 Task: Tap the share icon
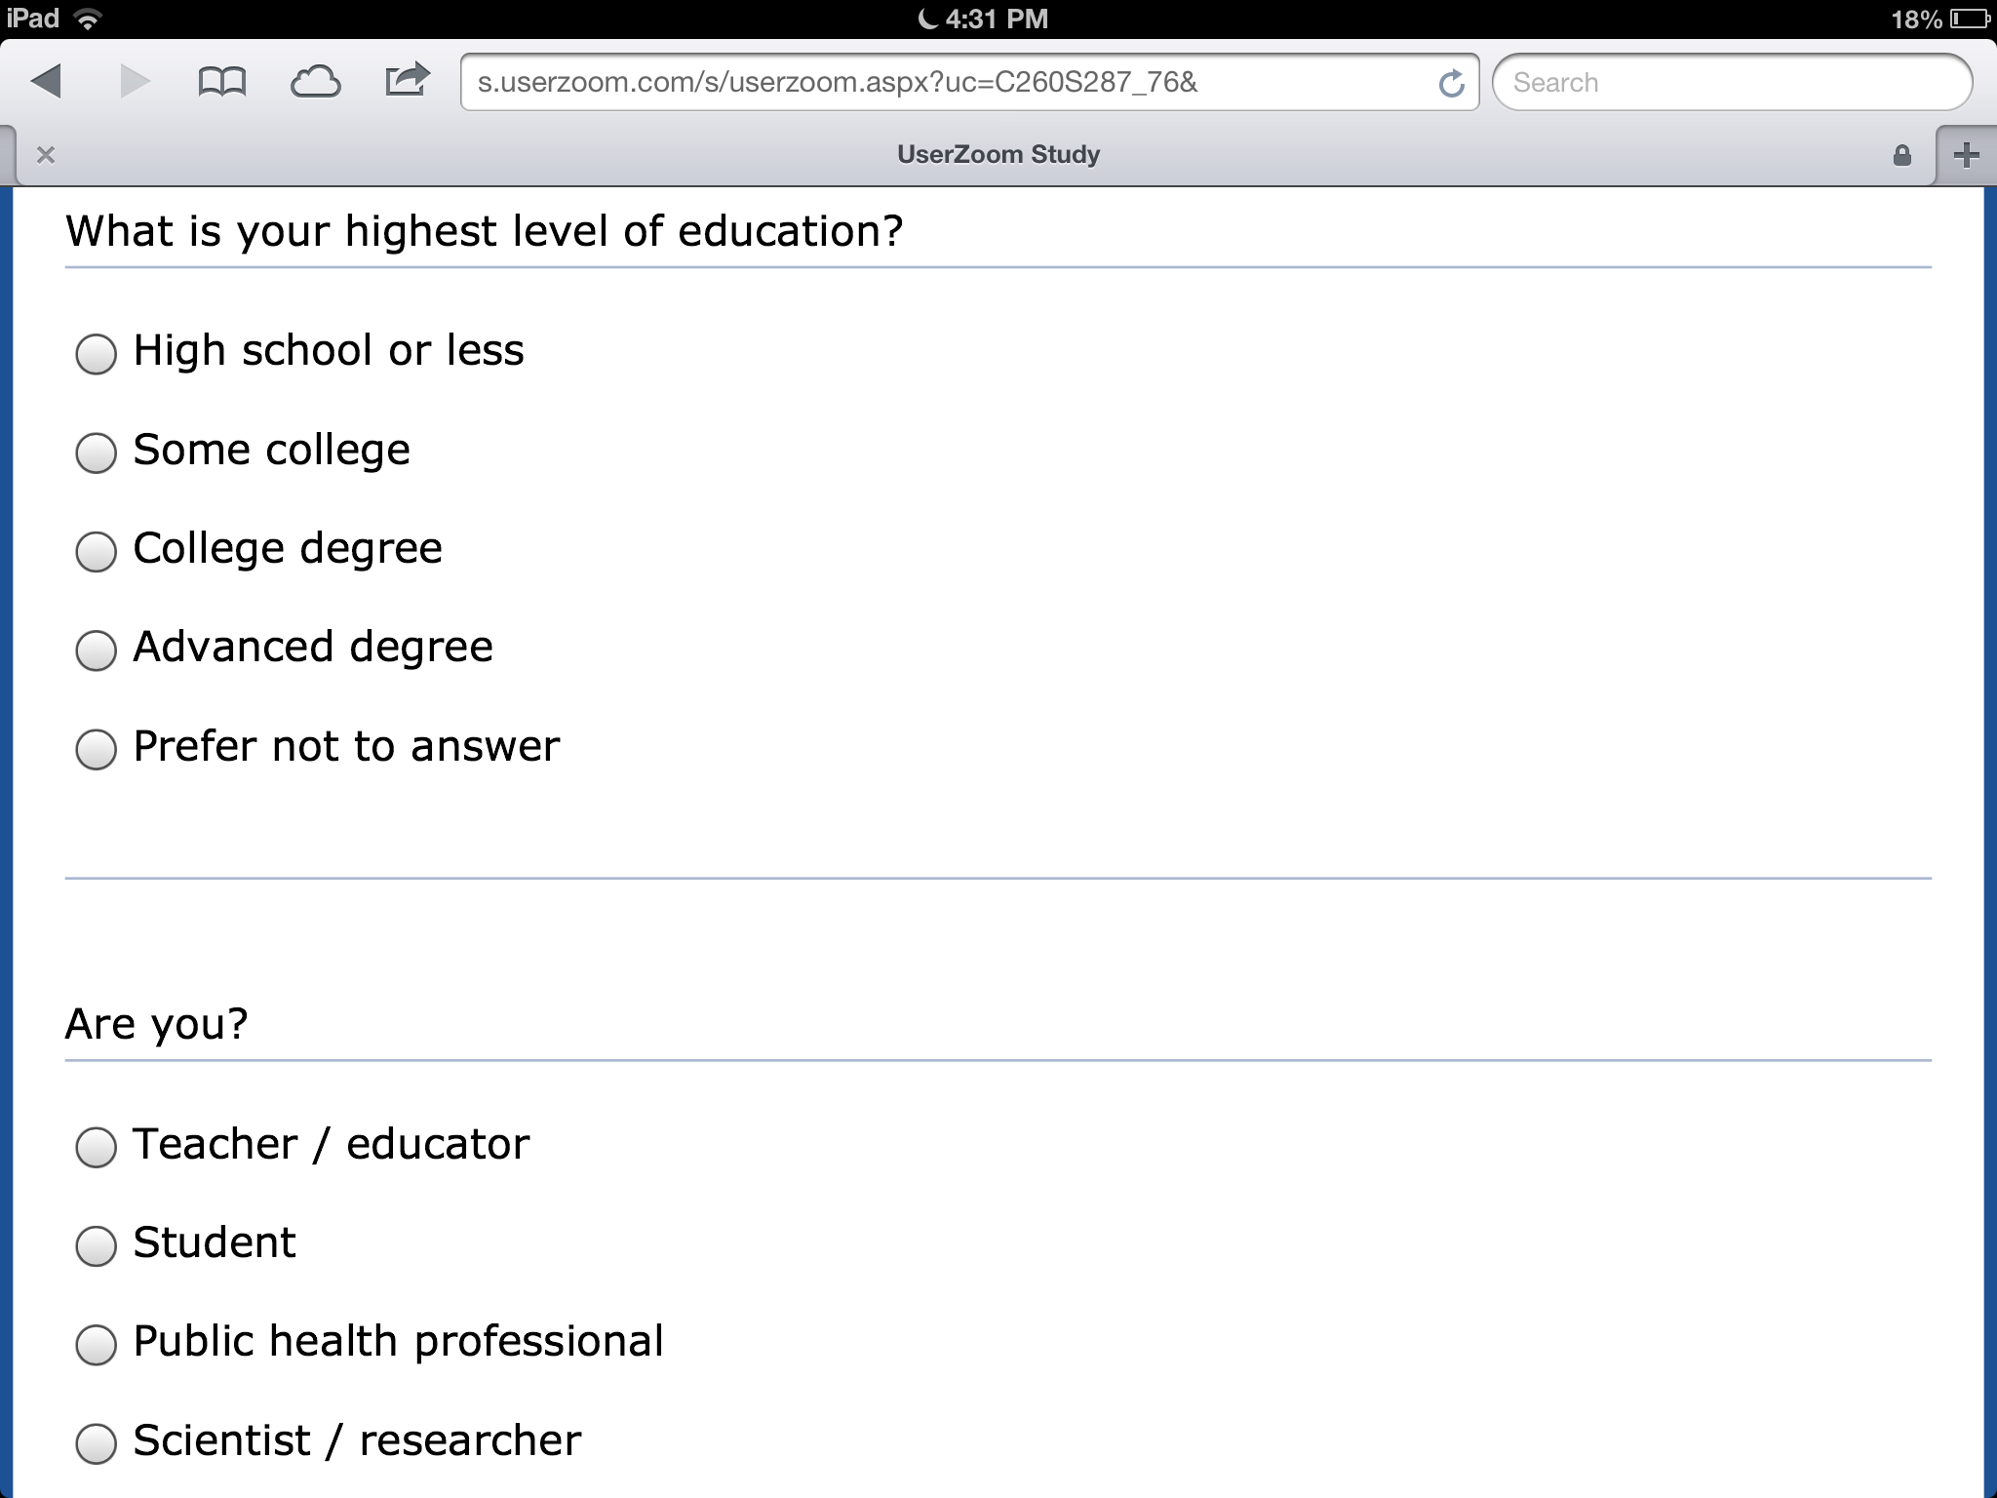click(x=407, y=80)
